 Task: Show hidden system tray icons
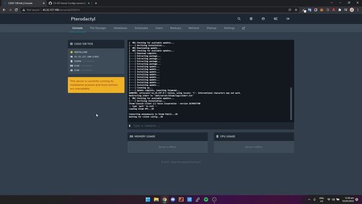309,199
